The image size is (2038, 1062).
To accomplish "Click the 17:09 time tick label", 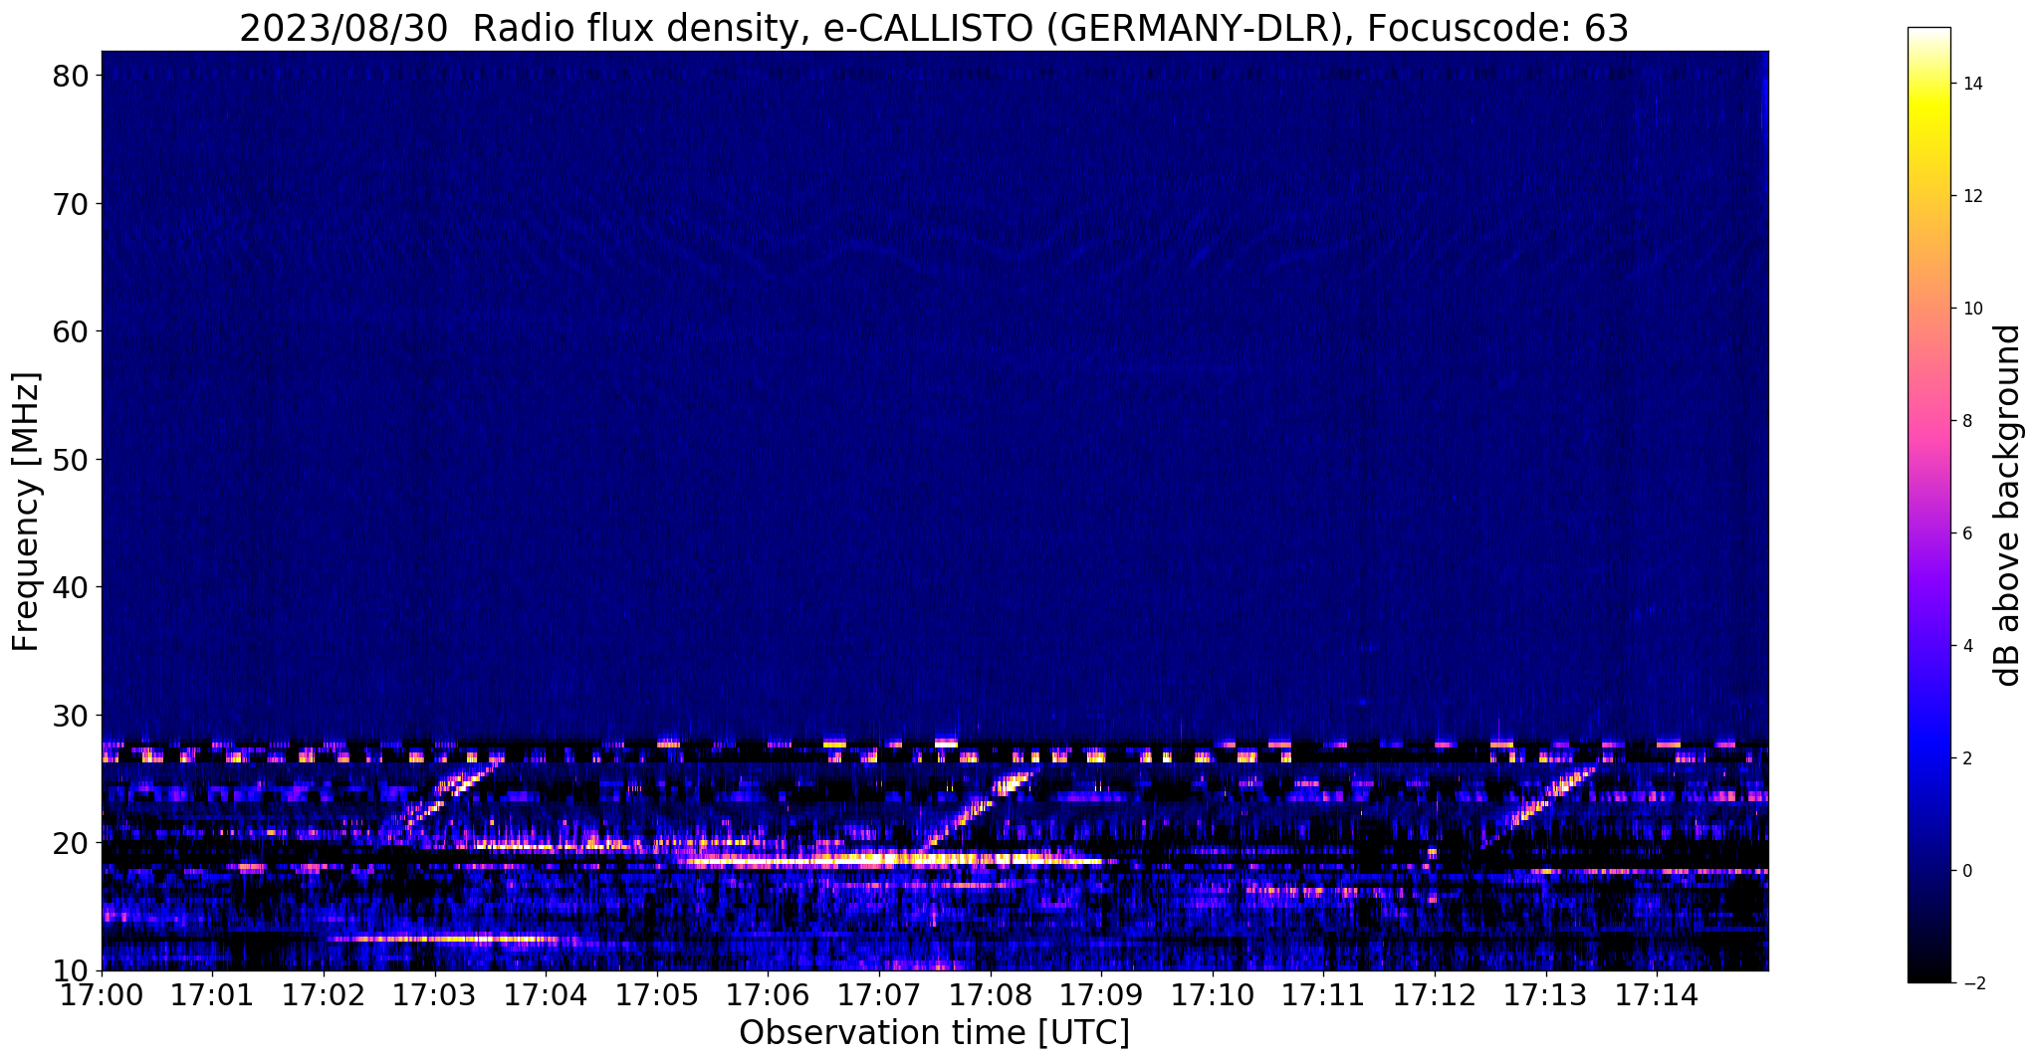I will click(x=1101, y=994).
